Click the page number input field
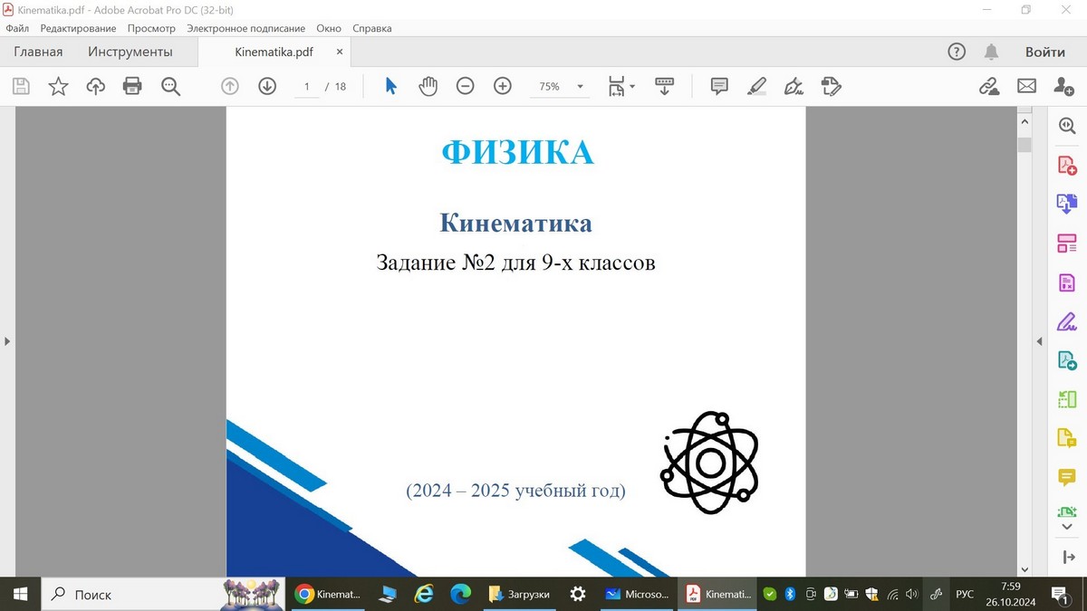Image resolution: width=1087 pixels, height=611 pixels. [307, 87]
